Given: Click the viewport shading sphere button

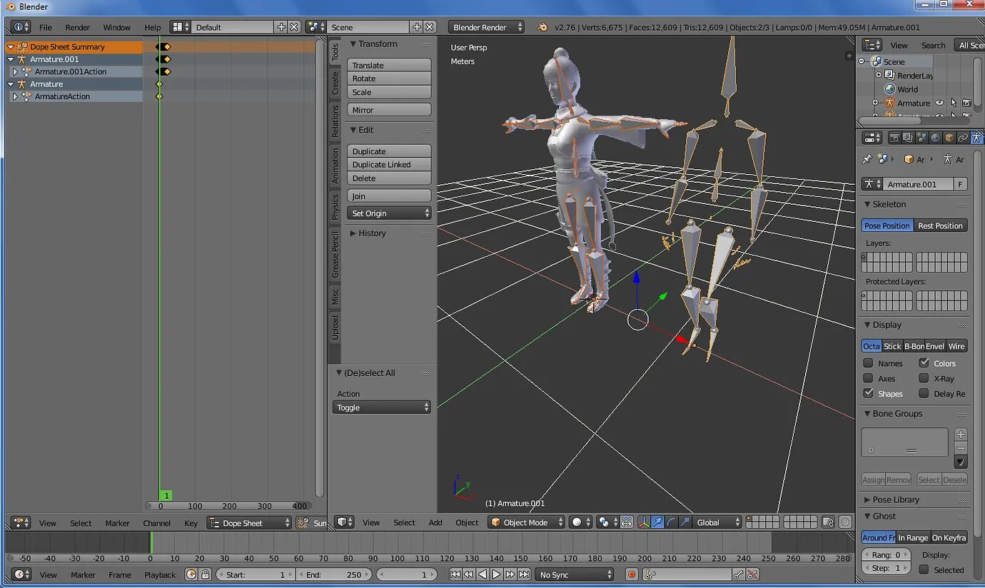Looking at the screenshot, I should 580,522.
